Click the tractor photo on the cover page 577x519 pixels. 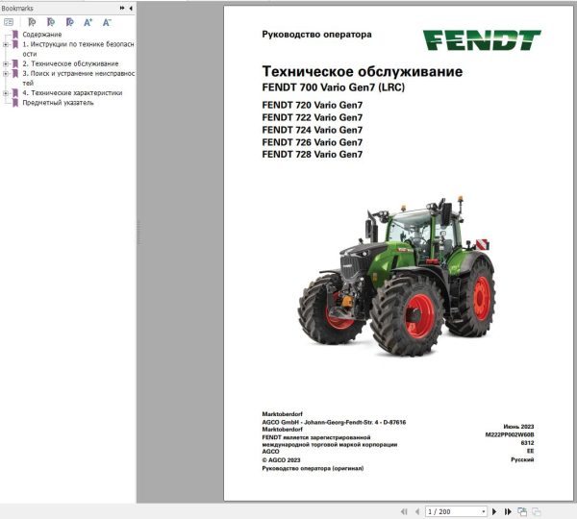coord(396,276)
